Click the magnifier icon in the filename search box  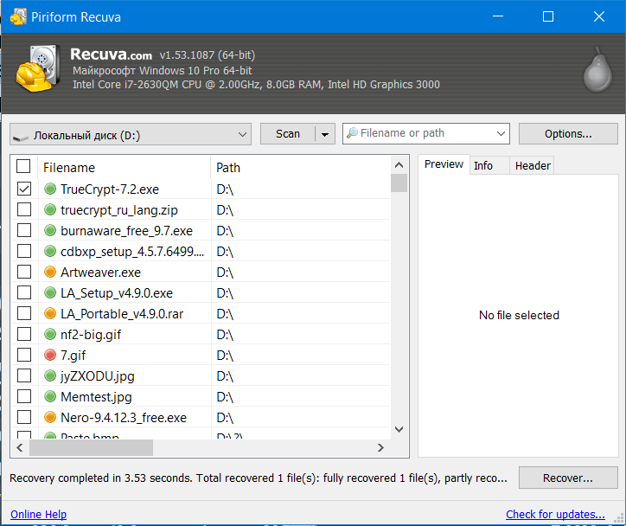(352, 133)
